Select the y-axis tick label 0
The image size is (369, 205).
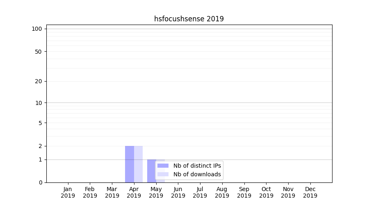pyautogui.click(x=40, y=182)
